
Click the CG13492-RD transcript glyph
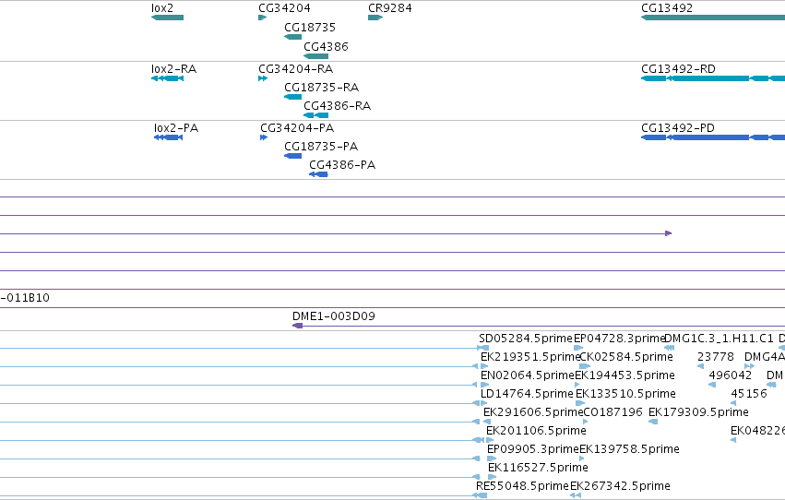[713, 78]
